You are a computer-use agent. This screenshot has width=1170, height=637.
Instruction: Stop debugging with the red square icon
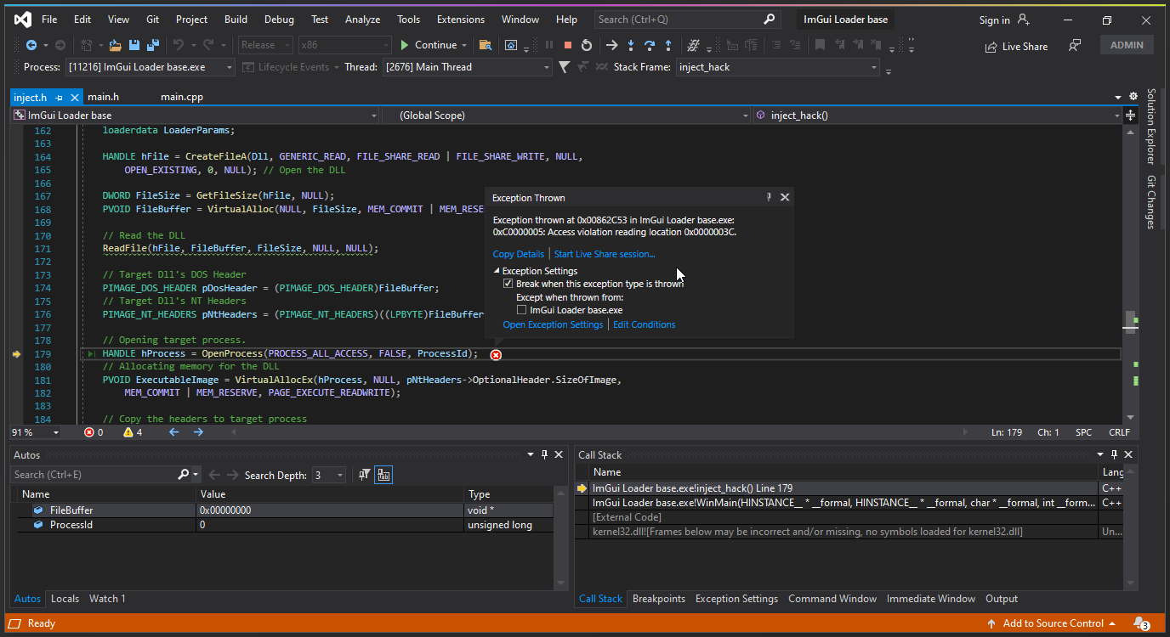coord(568,45)
